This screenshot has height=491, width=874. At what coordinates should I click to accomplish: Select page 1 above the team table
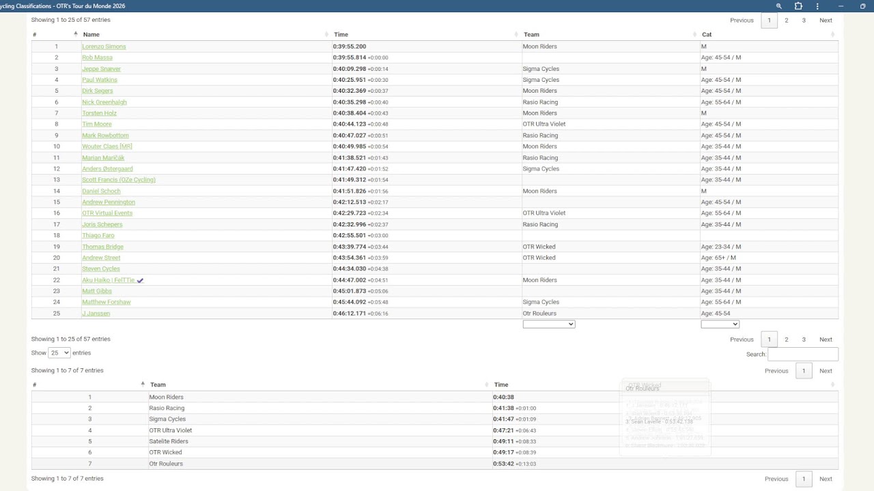(x=804, y=371)
